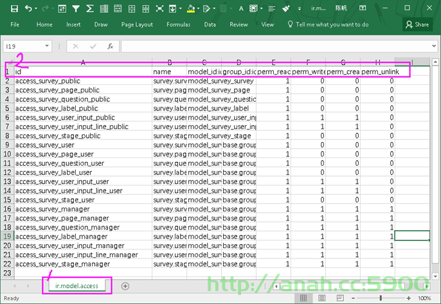The height and width of the screenshot is (304, 441).
Task: Open the Data ribbon tab
Action: [x=210, y=24]
